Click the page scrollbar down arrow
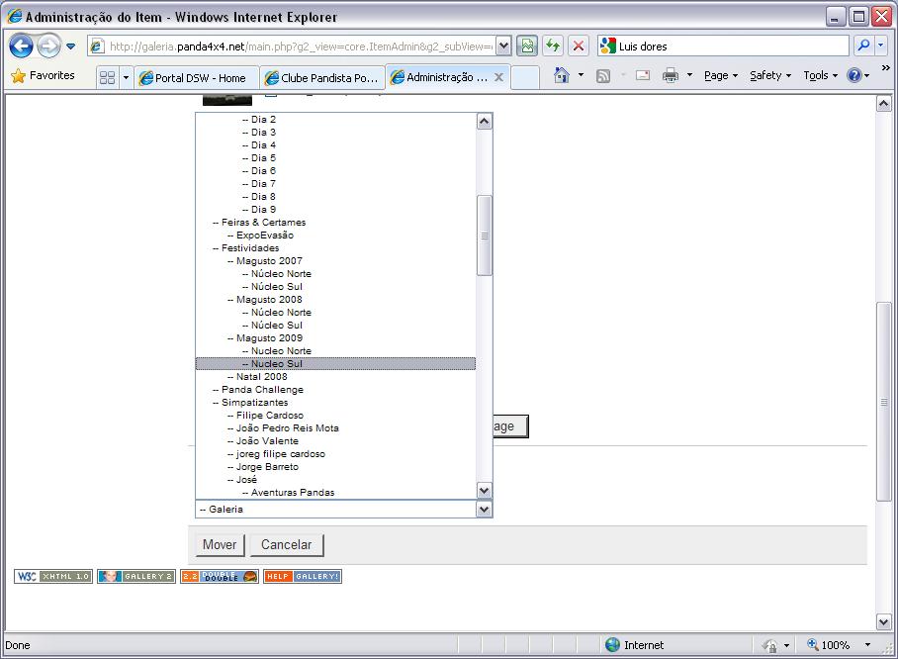898x659 pixels. click(x=884, y=621)
